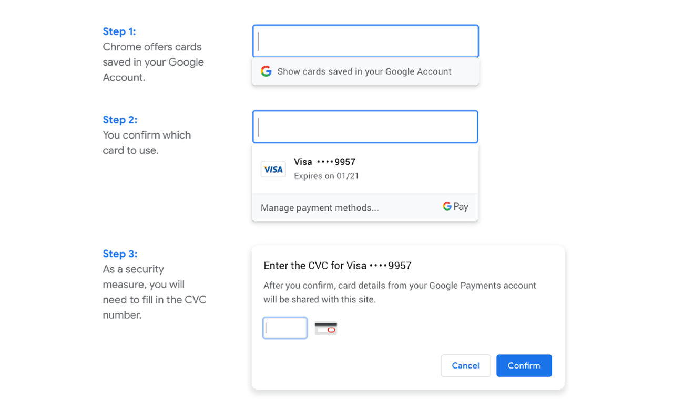
Task: Cancel the CVC dialog
Action: pyautogui.click(x=466, y=365)
